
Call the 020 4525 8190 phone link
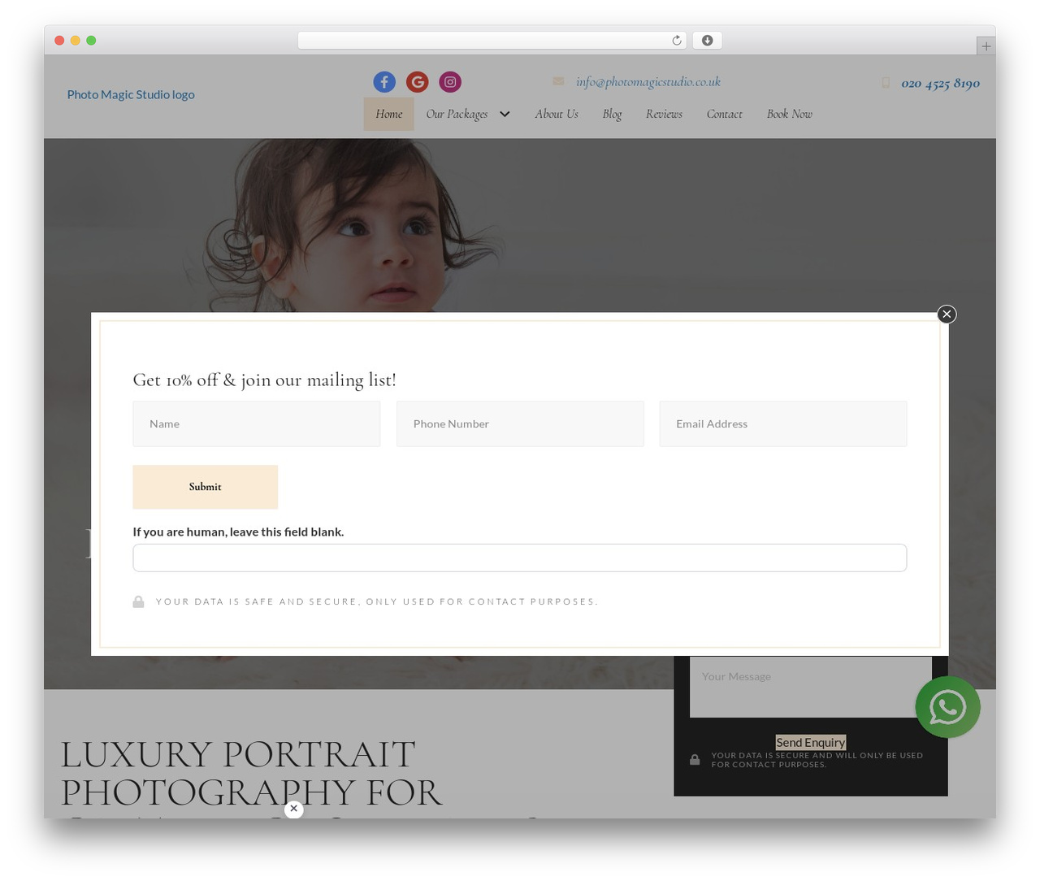(940, 83)
